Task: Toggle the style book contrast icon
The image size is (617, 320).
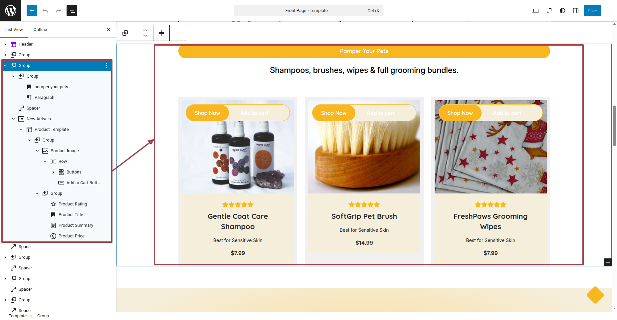Action: click(562, 11)
